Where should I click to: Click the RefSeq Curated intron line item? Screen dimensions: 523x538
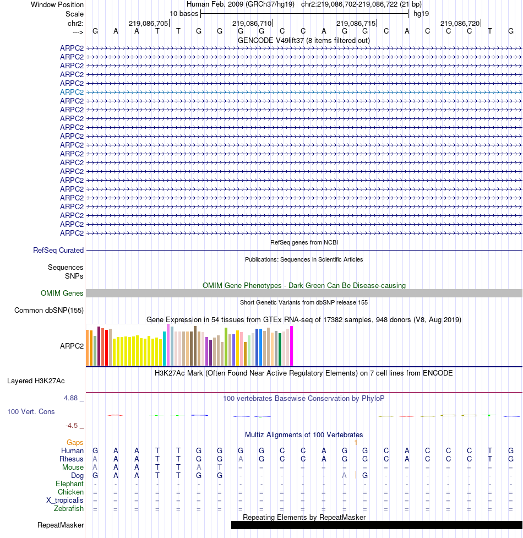pos(304,250)
